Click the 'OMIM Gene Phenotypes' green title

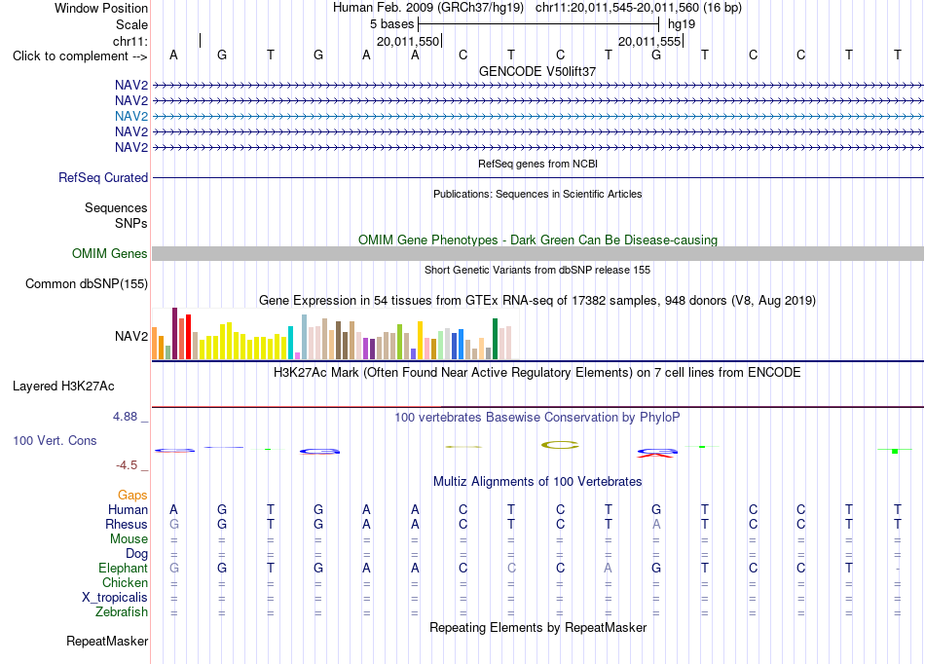(x=537, y=240)
